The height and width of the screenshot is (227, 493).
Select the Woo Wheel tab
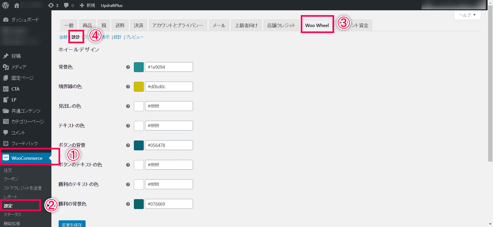(317, 26)
